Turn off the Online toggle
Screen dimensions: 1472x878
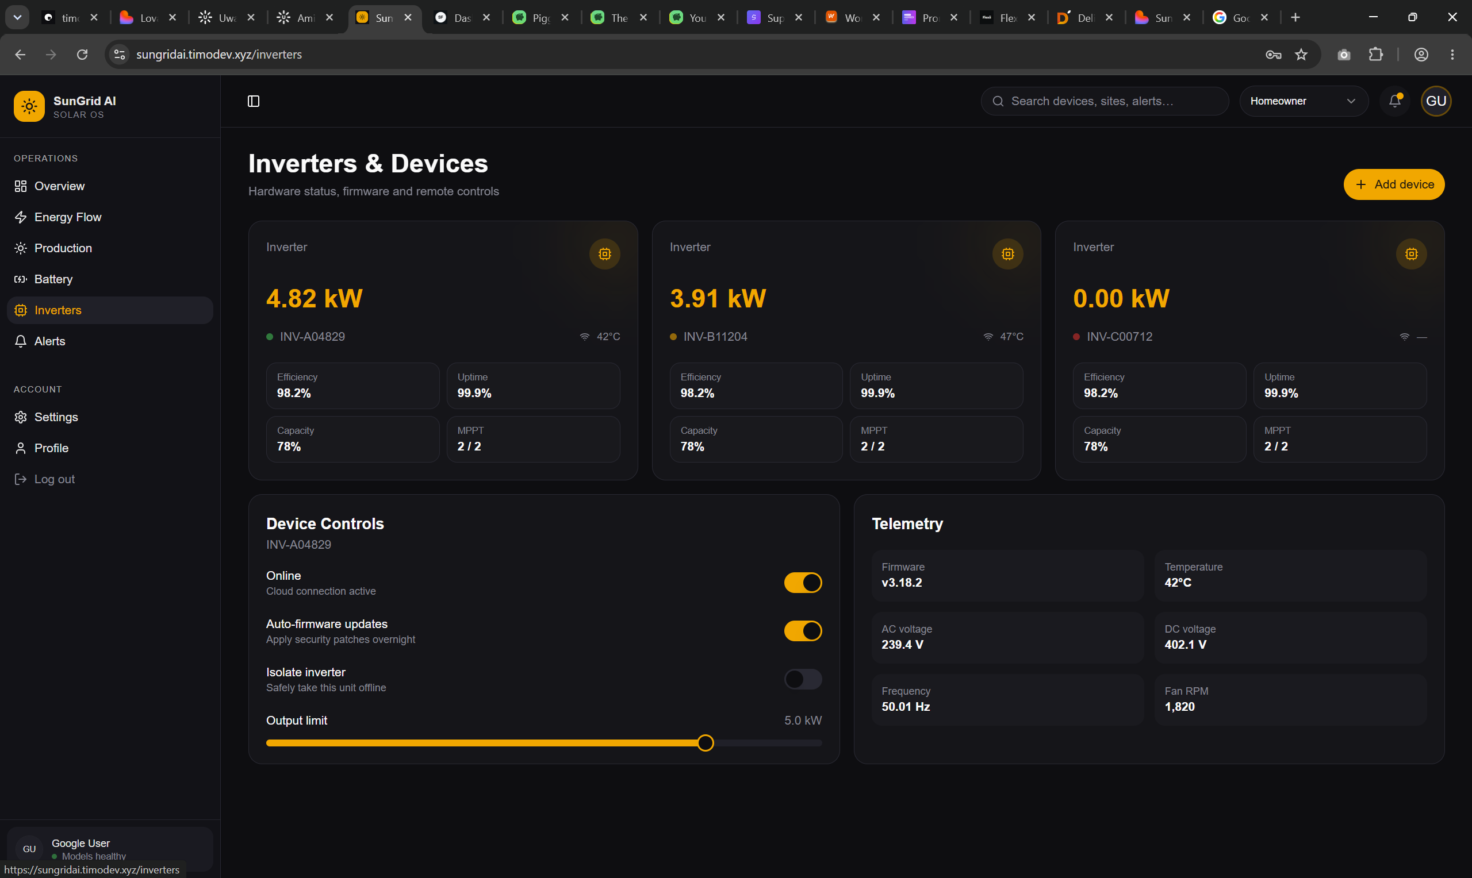803,583
